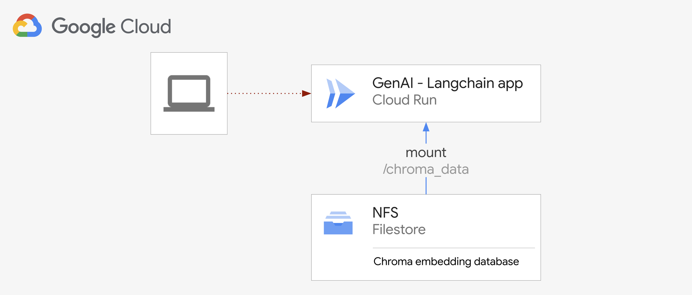Click the 'GenAI - Langchain app' title
Screen dimensions: 692x295
(447, 83)
